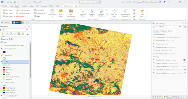Screen dimensions: 188x99
Task: Click the Add Folder icon
Action: click(61, 11)
